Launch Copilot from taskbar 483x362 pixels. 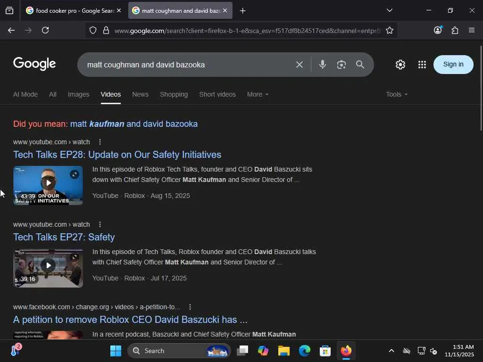point(263,351)
